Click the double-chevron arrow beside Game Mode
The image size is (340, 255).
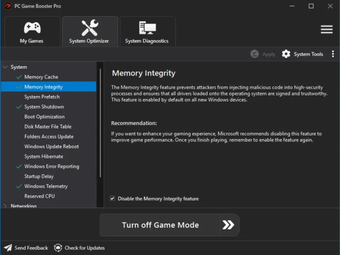[229, 225]
